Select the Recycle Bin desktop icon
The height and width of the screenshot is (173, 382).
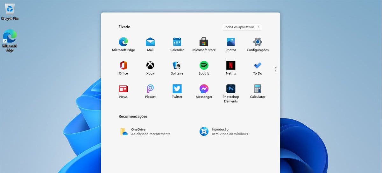click(10, 11)
